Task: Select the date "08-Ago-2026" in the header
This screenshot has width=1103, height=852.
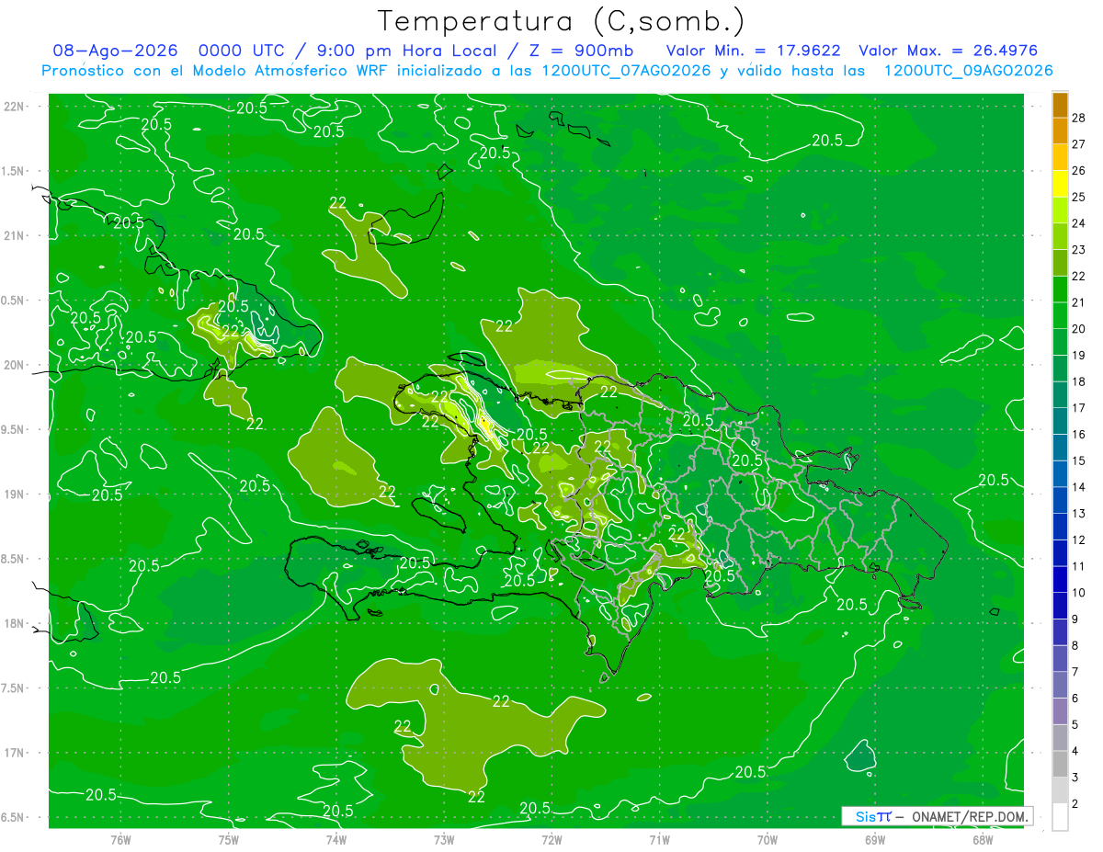Action: pos(115,51)
